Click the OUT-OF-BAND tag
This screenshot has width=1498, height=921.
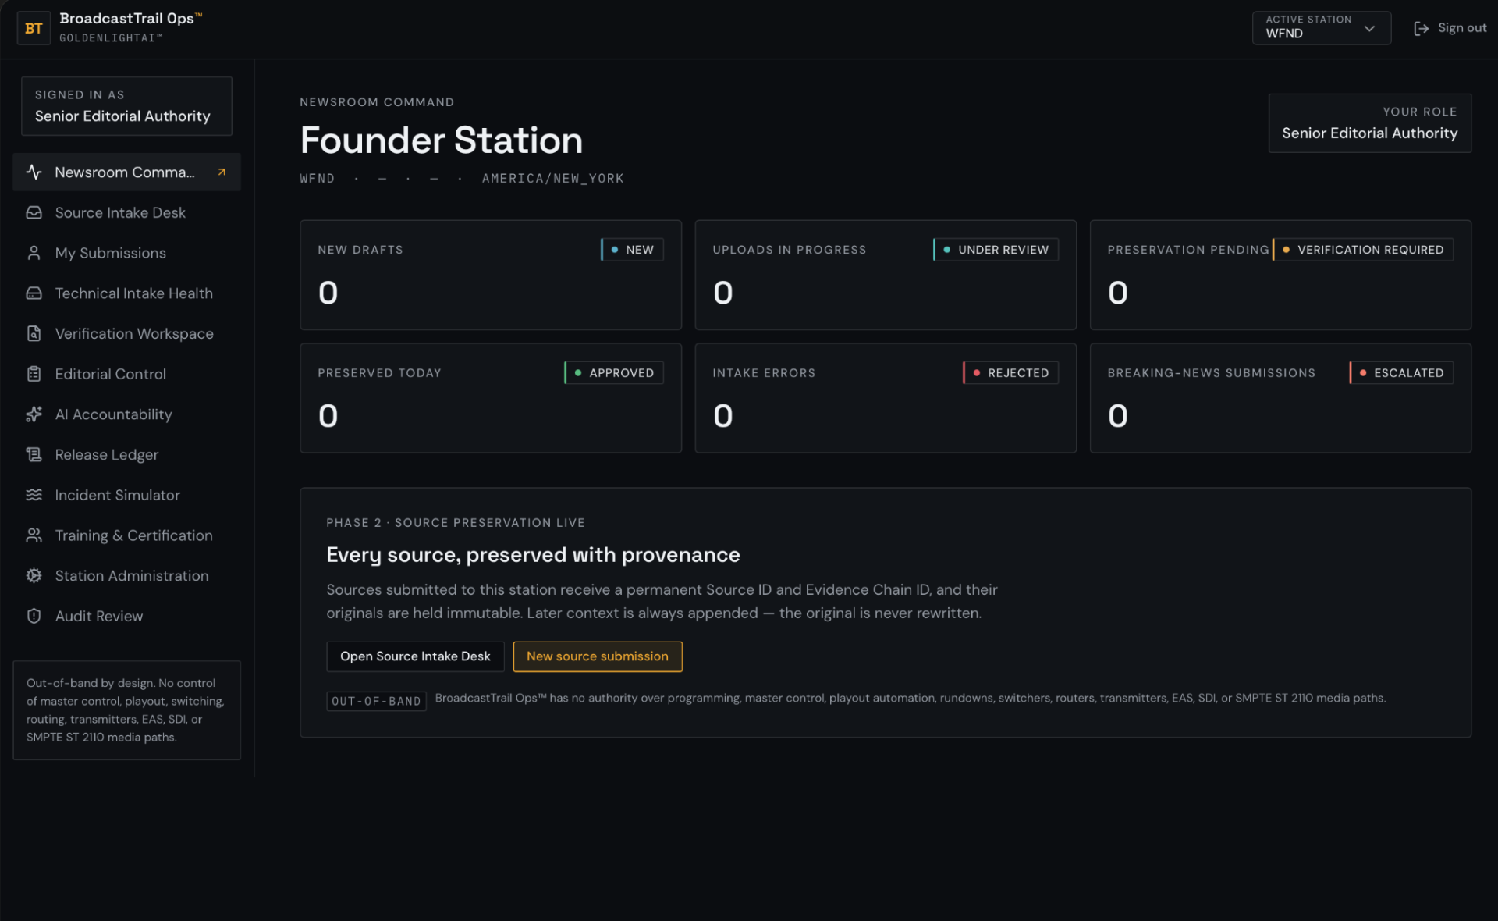376,701
